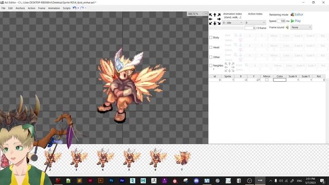This screenshot has height=185, width=329.
Task: Open the Animation menu
Action: 54,8
